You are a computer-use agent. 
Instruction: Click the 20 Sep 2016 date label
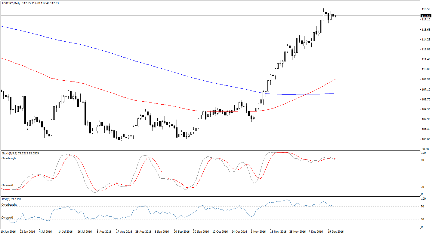pos(182,231)
